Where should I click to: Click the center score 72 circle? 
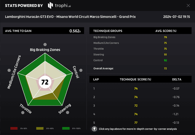[x=45, y=82]
